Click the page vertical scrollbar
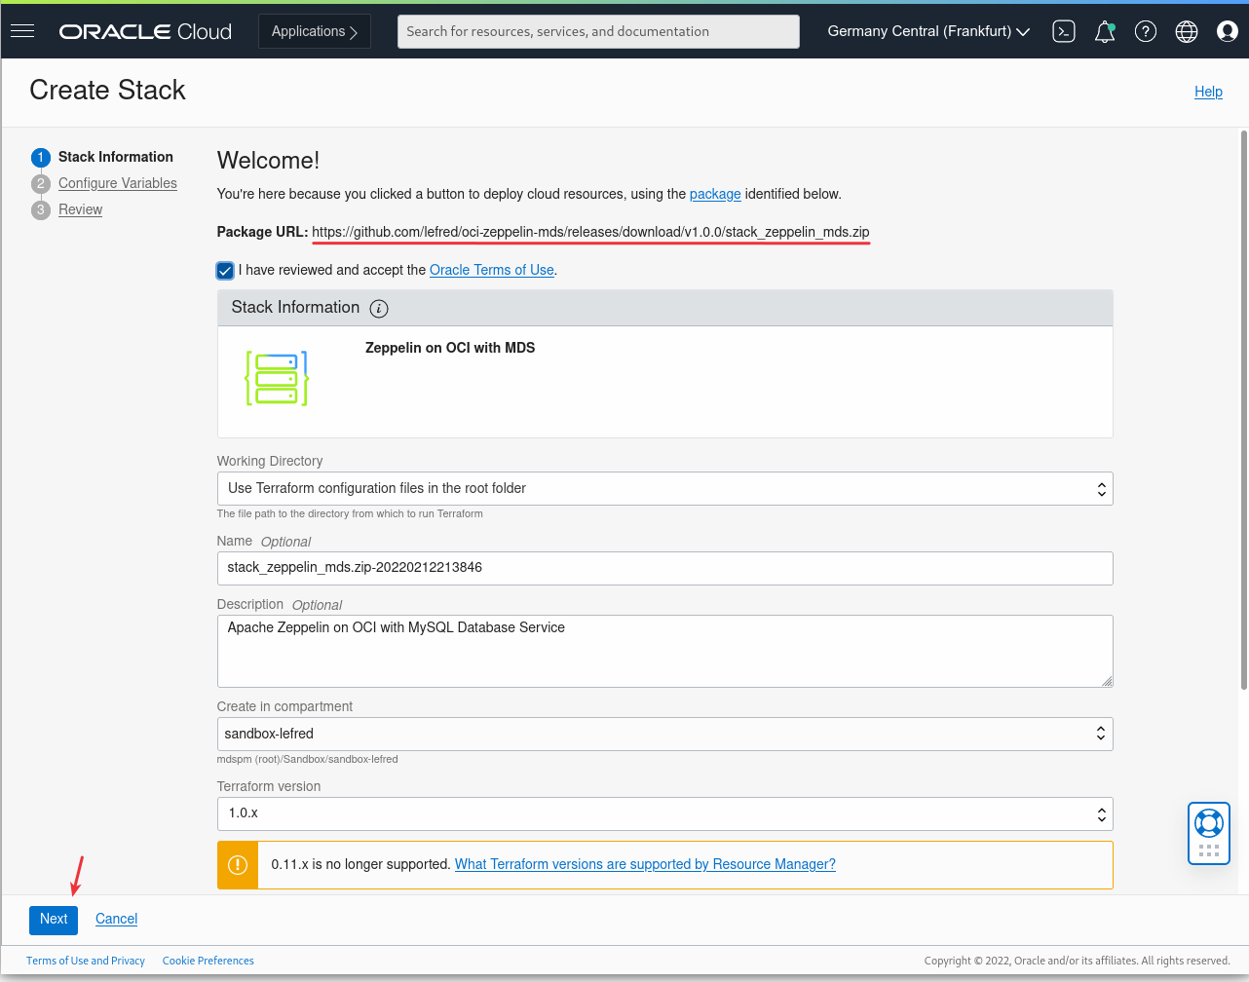 click(x=1243, y=409)
